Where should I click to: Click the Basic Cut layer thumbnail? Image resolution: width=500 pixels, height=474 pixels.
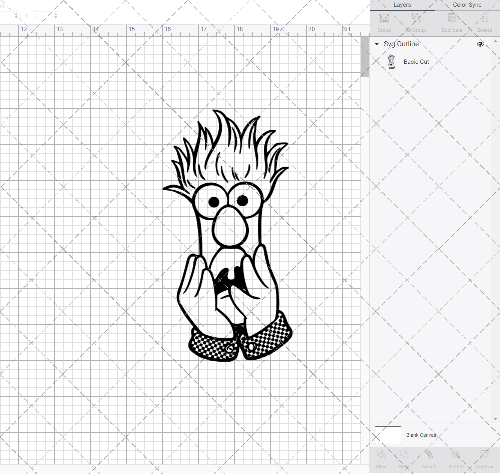coord(392,61)
